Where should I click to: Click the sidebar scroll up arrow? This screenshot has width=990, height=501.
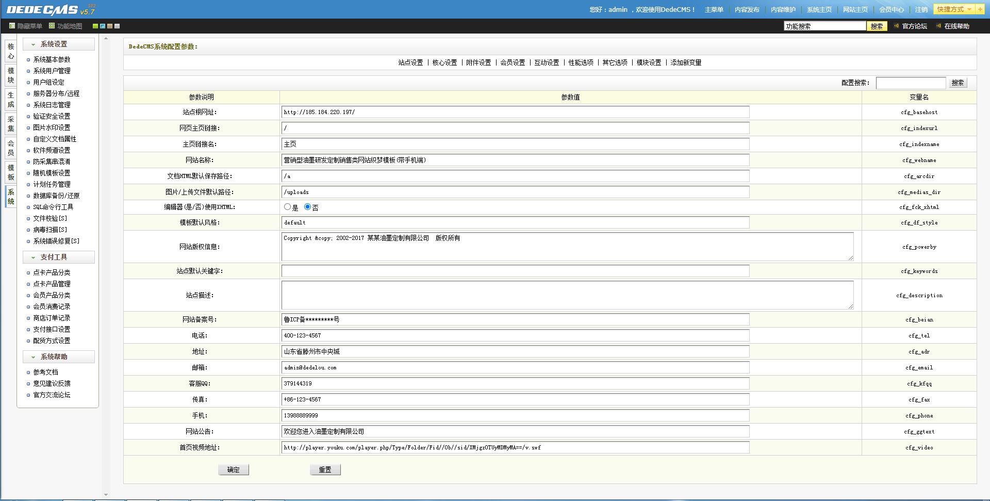106,39
